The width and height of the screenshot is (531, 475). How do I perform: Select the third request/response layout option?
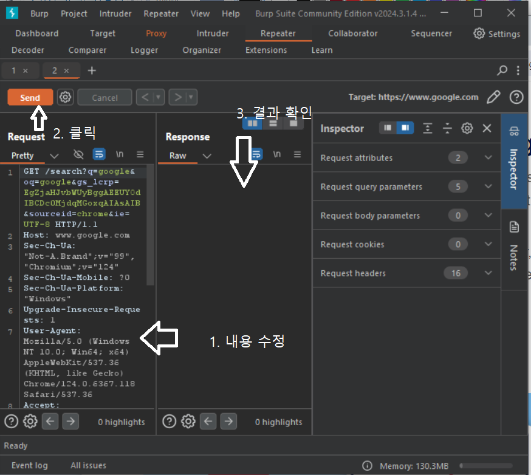(293, 123)
